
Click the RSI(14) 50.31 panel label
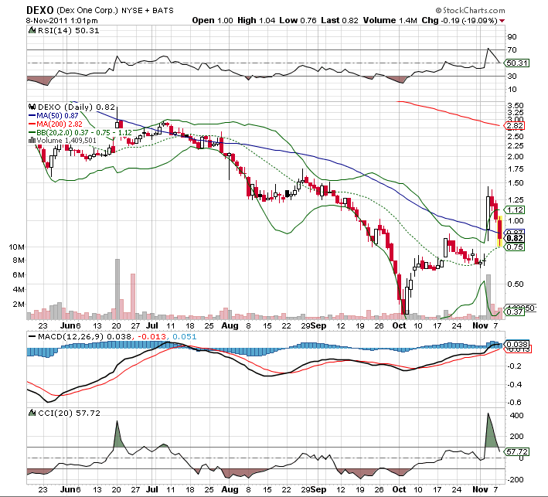coord(69,30)
